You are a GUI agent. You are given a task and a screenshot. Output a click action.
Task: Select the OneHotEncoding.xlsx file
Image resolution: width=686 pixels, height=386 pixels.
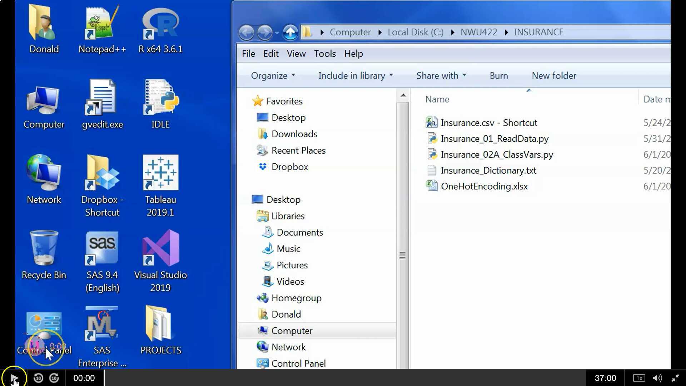tap(484, 186)
